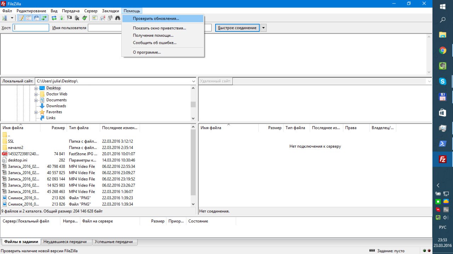This screenshot has height=254, width=453.
Task: Toggle the message log display
Action: 21,18
